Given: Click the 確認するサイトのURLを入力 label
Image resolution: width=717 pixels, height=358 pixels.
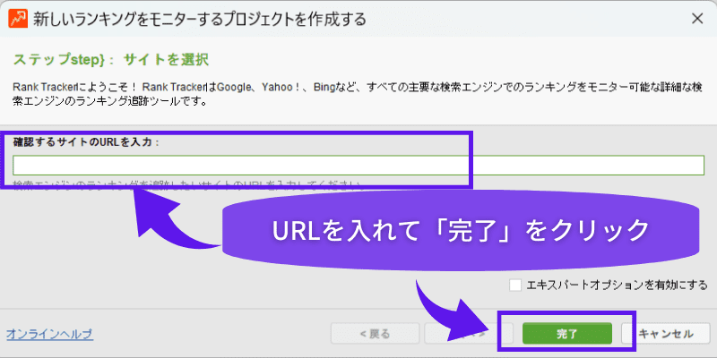Looking at the screenshot, I should coord(85,142).
